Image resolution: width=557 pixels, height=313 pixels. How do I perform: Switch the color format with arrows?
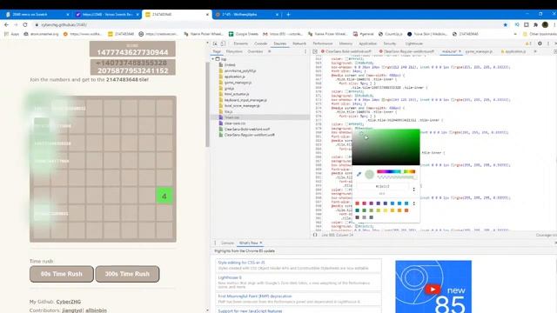(414, 190)
